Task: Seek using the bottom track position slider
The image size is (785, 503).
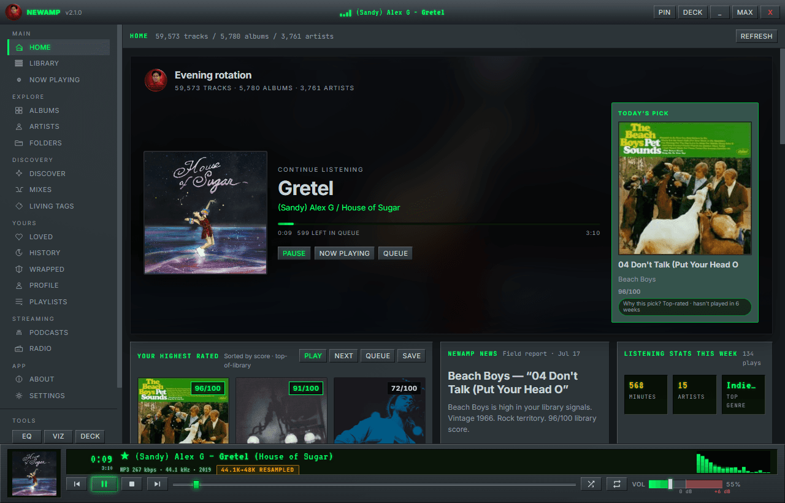Action: [x=374, y=485]
